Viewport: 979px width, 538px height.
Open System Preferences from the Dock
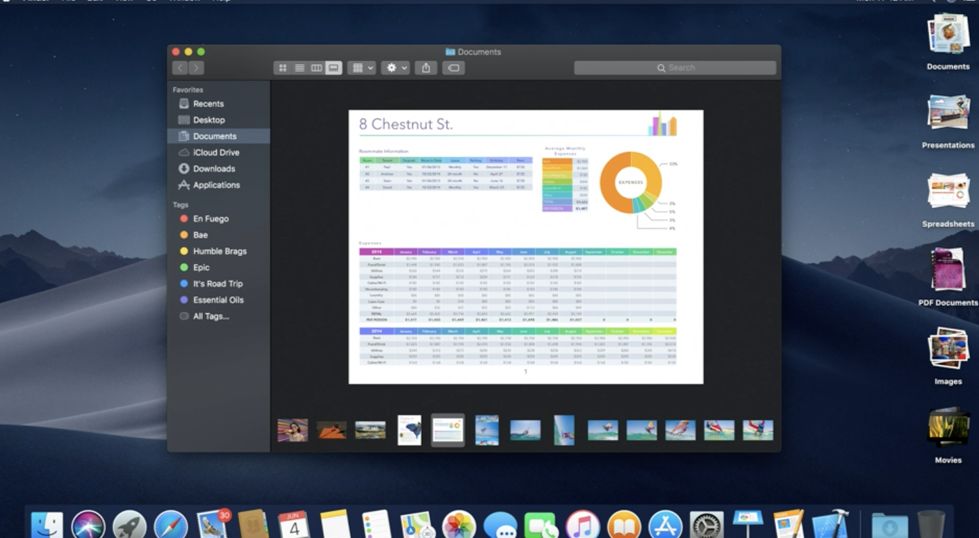click(707, 526)
